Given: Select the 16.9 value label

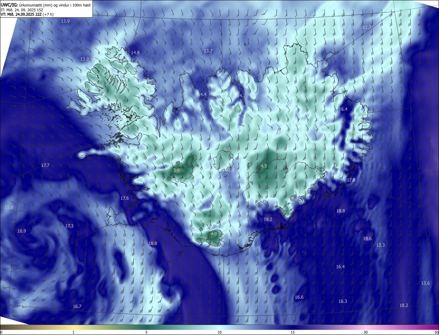Looking at the screenshot, I should click(x=22, y=231).
